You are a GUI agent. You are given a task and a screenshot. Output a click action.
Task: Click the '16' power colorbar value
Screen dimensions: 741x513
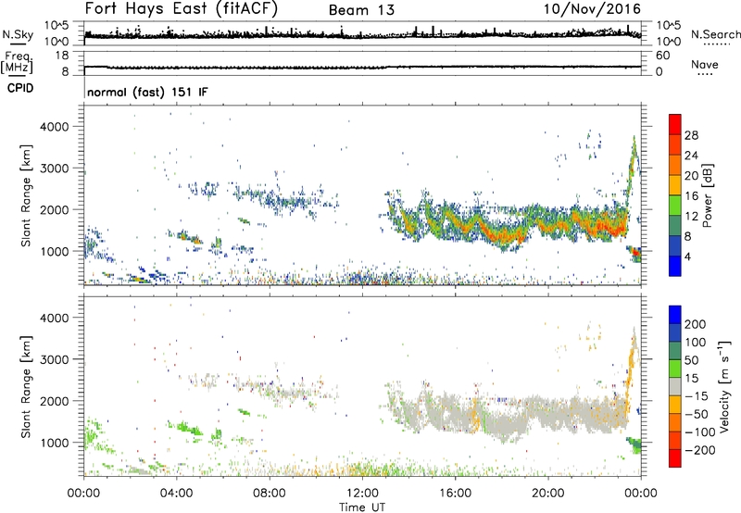691,196
